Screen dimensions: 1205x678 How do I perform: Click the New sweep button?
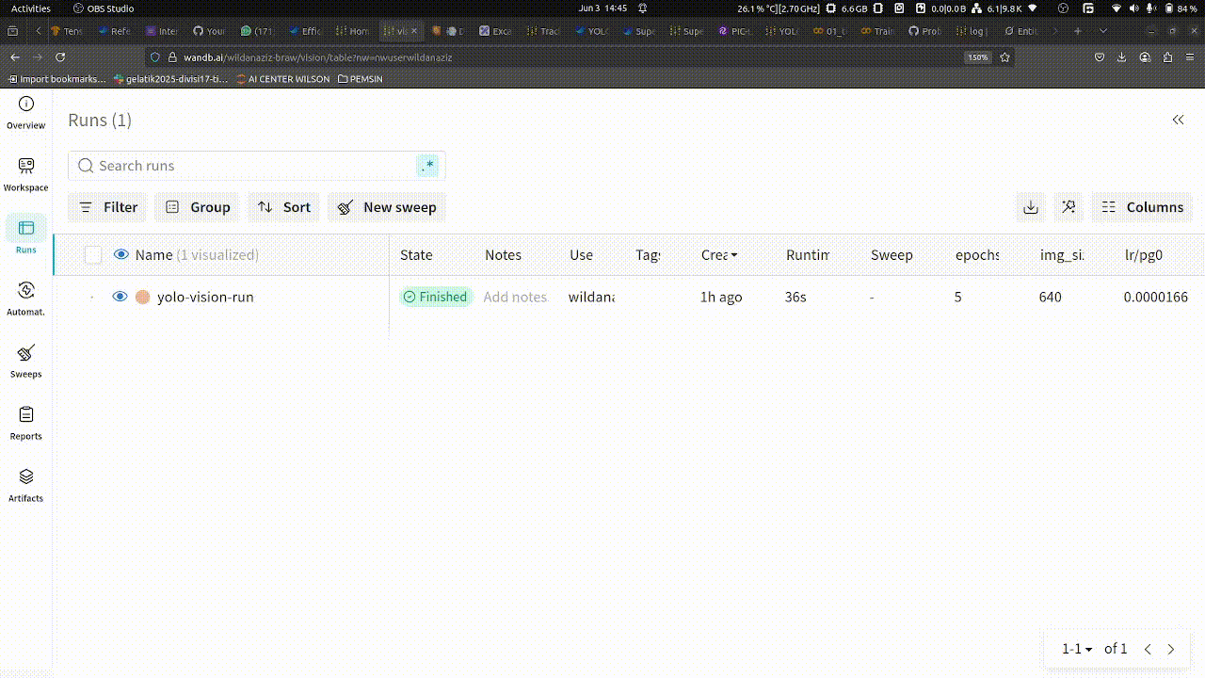point(387,207)
